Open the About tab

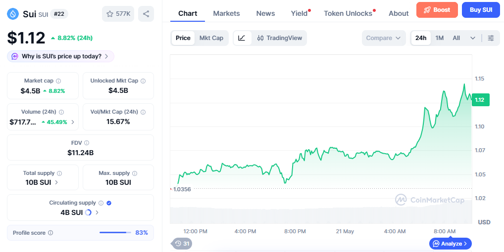click(x=399, y=13)
